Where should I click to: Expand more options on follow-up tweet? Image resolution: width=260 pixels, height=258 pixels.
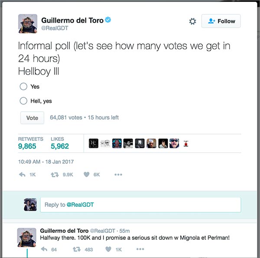point(140,249)
